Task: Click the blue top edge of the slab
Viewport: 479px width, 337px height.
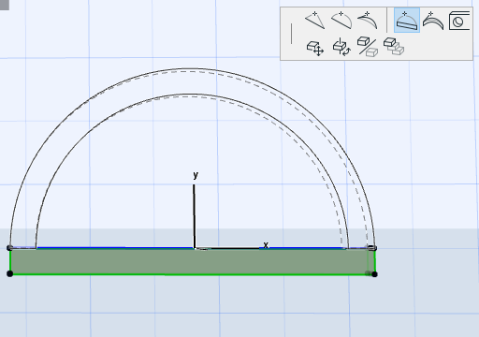Action: tap(191, 248)
